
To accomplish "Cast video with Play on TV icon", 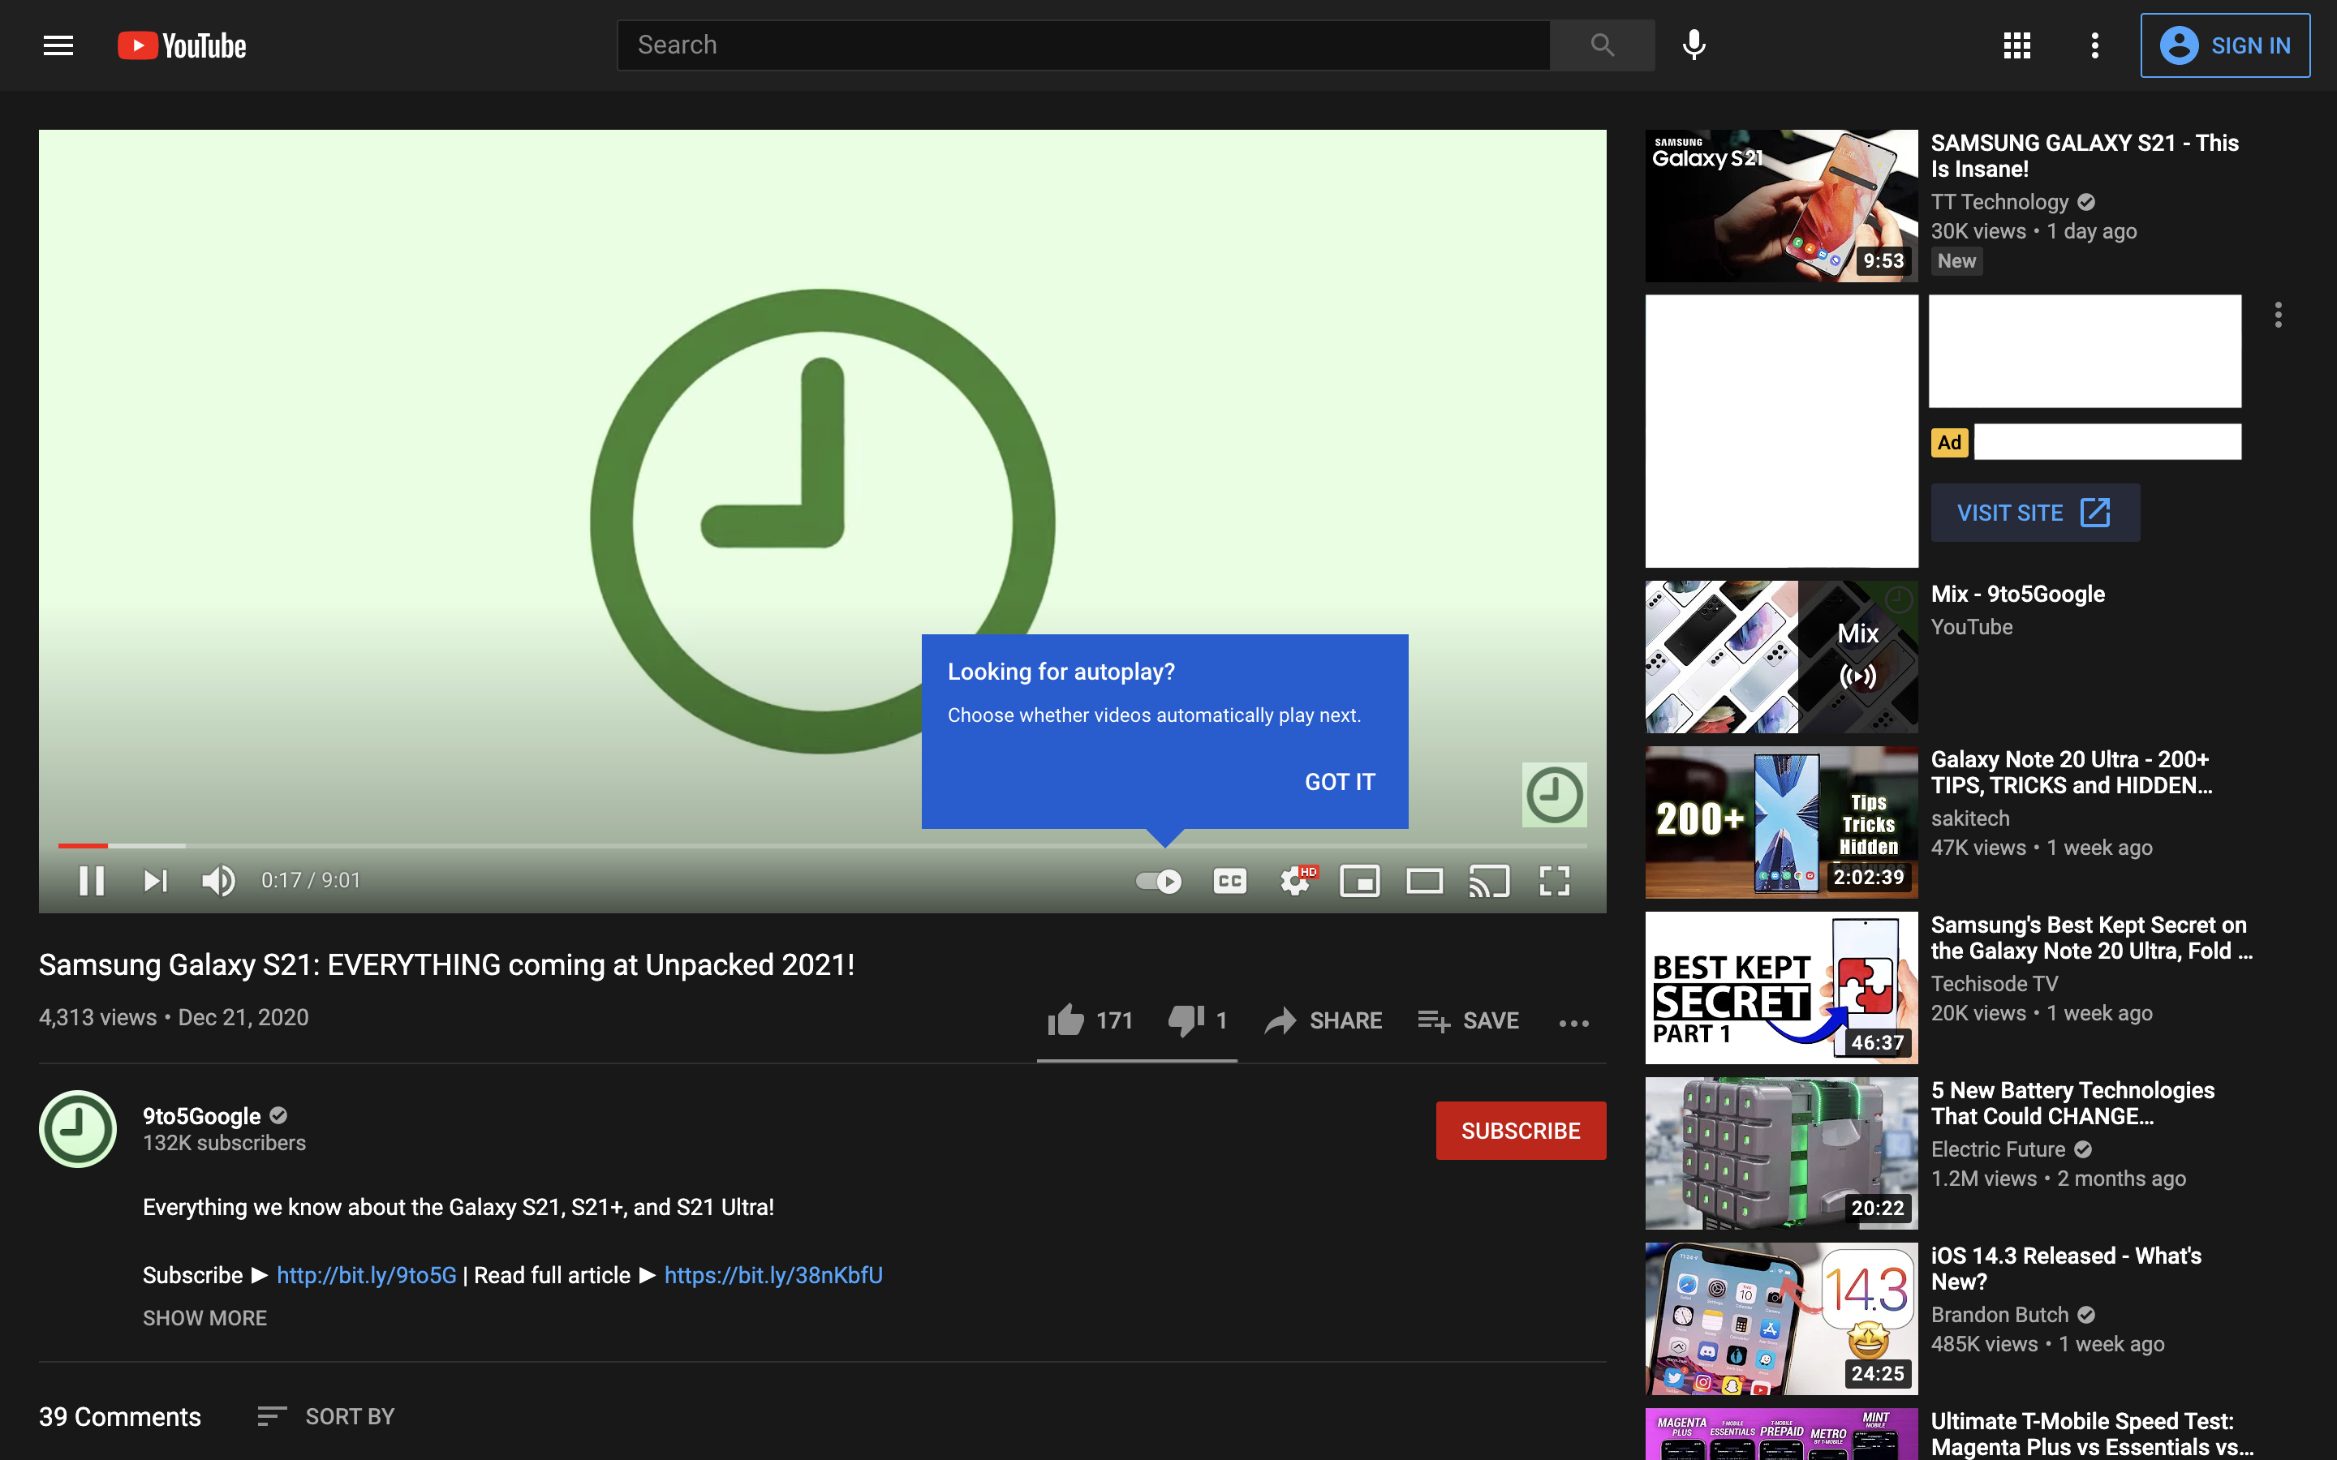I will (1488, 881).
